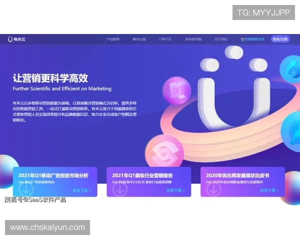Click the download arrow icon on the 优化师 card
Screen dimensions: 300x240
213,189
